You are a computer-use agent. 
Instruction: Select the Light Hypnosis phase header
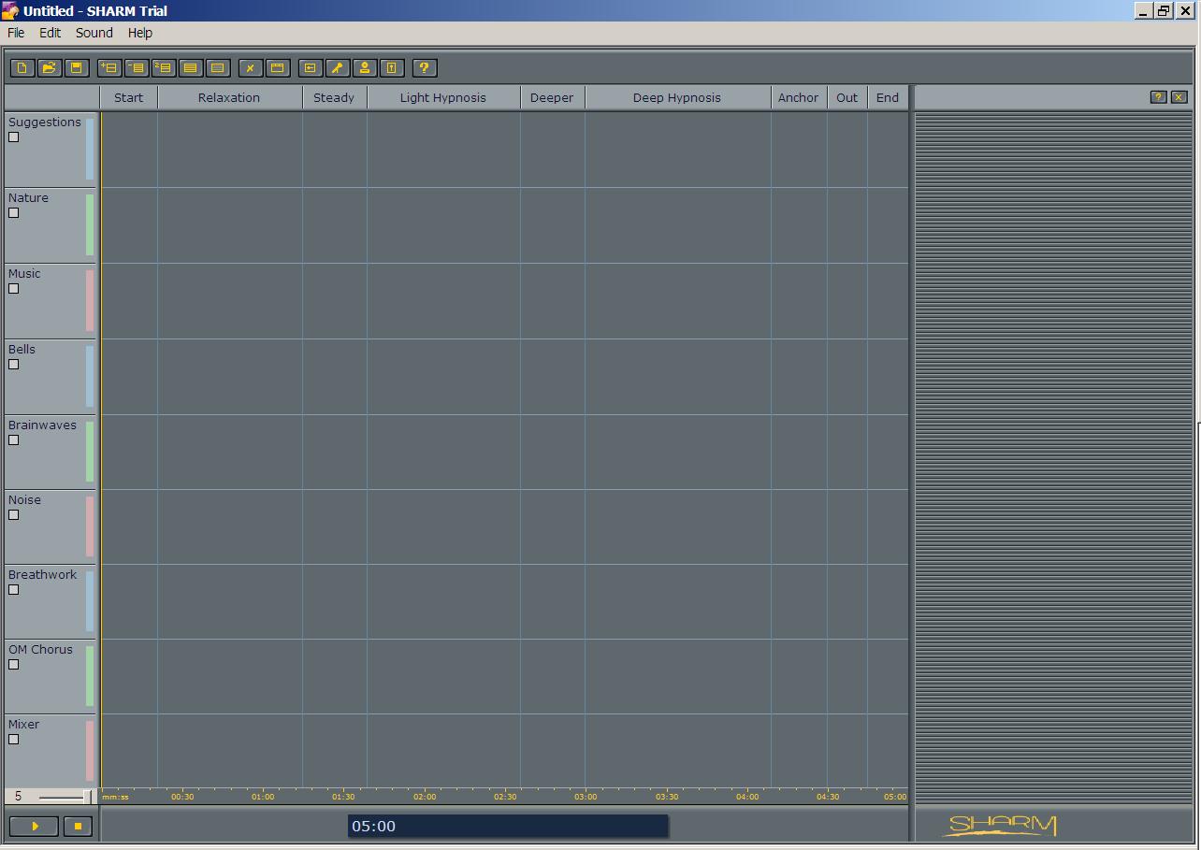[x=443, y=97]
